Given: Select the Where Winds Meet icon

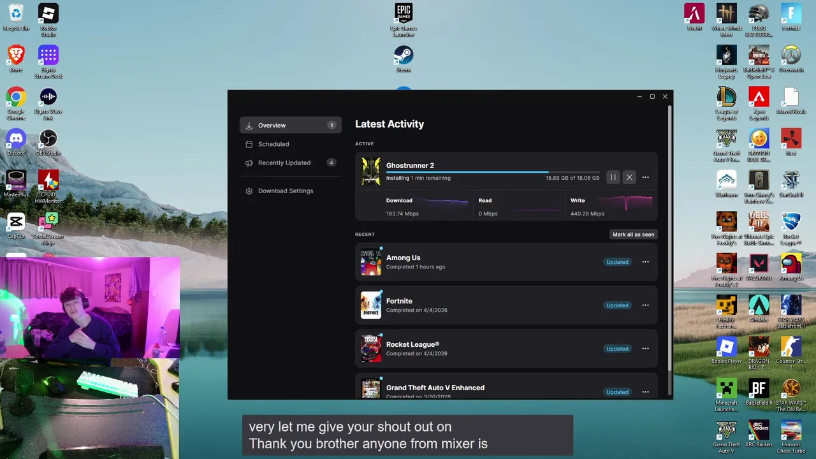Looking at the screenshot, I should [727, 20].
